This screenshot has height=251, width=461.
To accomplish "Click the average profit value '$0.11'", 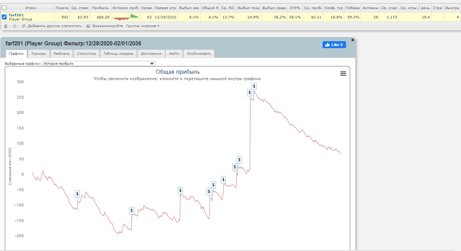I will coord(316,17).
